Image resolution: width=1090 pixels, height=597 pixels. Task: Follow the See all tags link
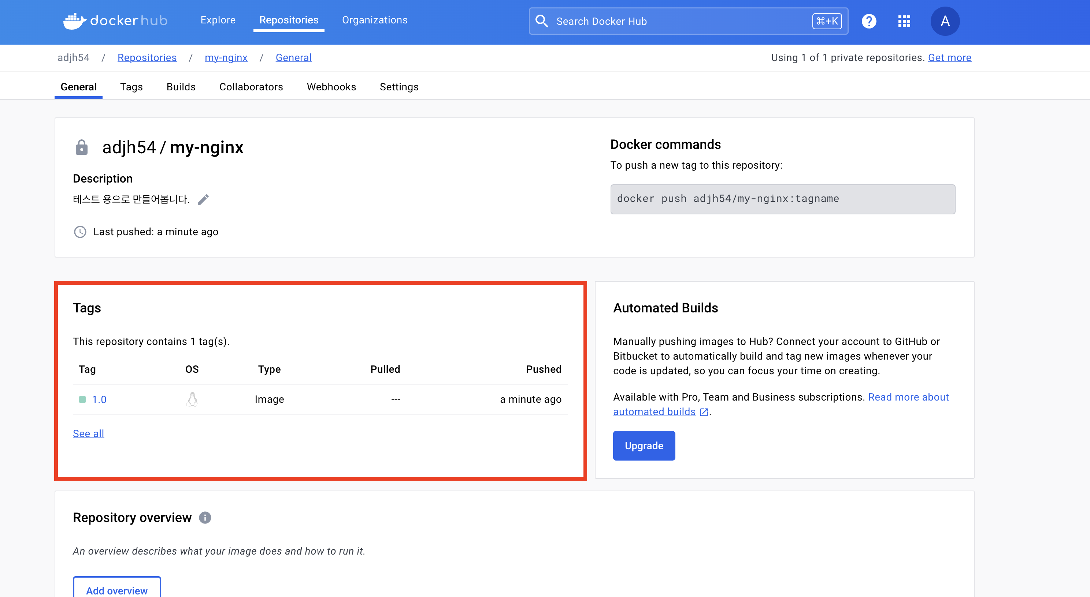click(88, 433)
